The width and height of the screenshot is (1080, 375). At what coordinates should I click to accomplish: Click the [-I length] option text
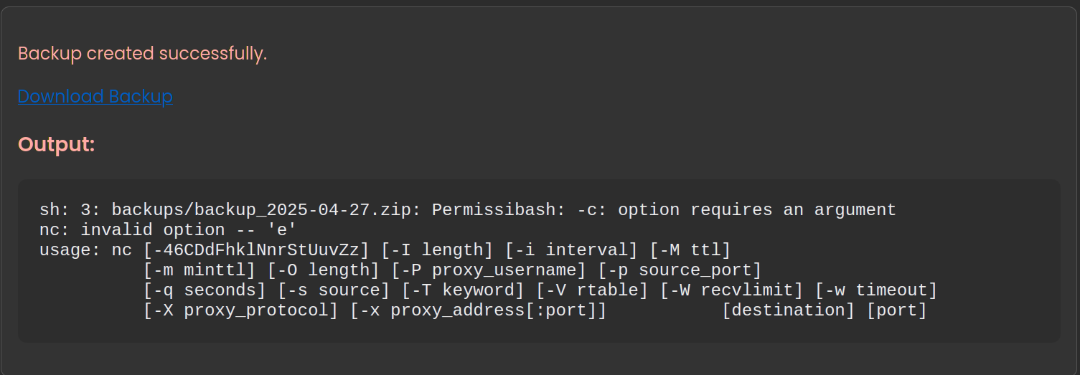click(x=436, y=250)
